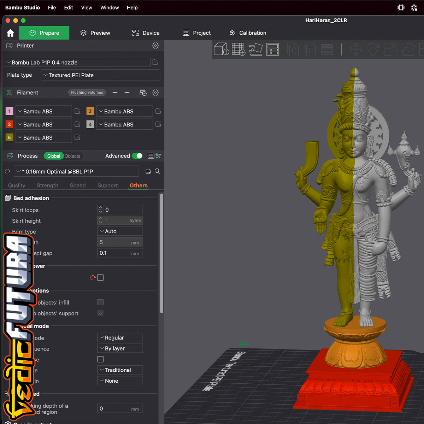Click the Add Plate icon
This screenshot has height=424, width=424.
click(x=238, y=49)
